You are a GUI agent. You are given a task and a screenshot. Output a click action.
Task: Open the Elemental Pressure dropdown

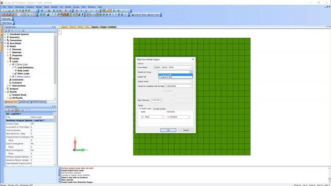point(178,117)
